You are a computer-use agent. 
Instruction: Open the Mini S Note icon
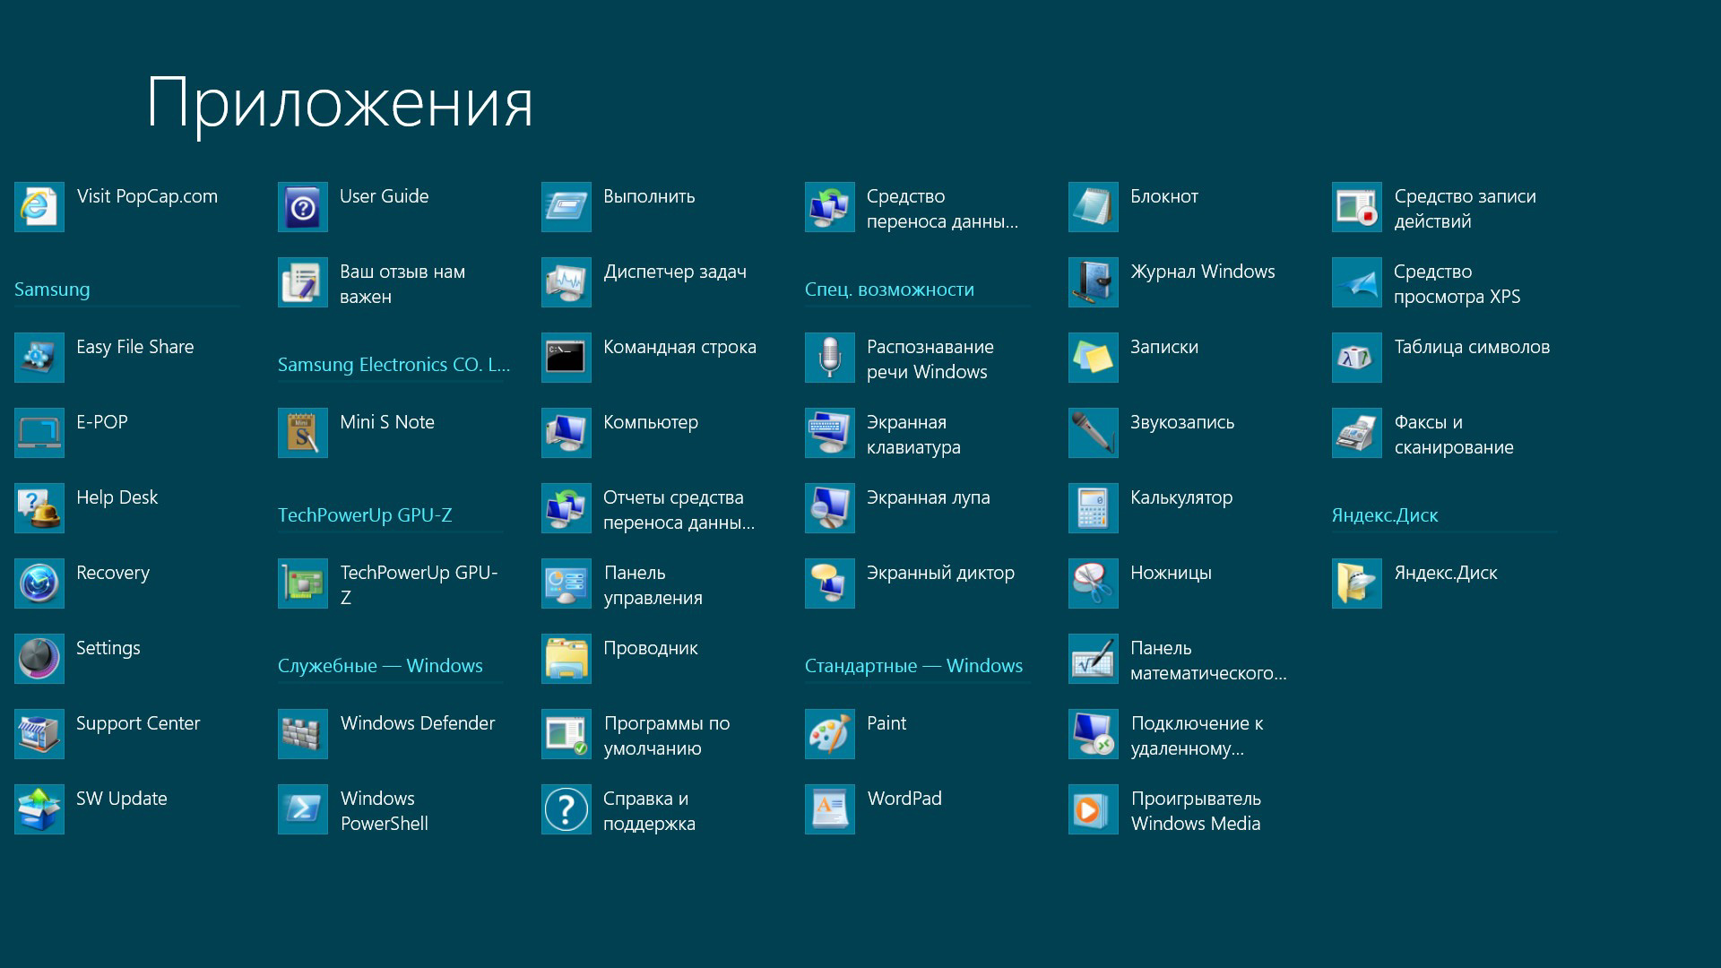(302, 433)
